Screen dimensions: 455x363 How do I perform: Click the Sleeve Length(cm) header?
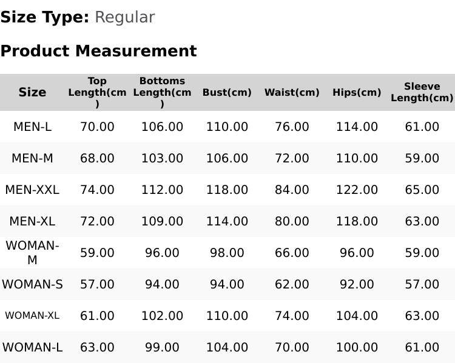(x=422, y=92)
